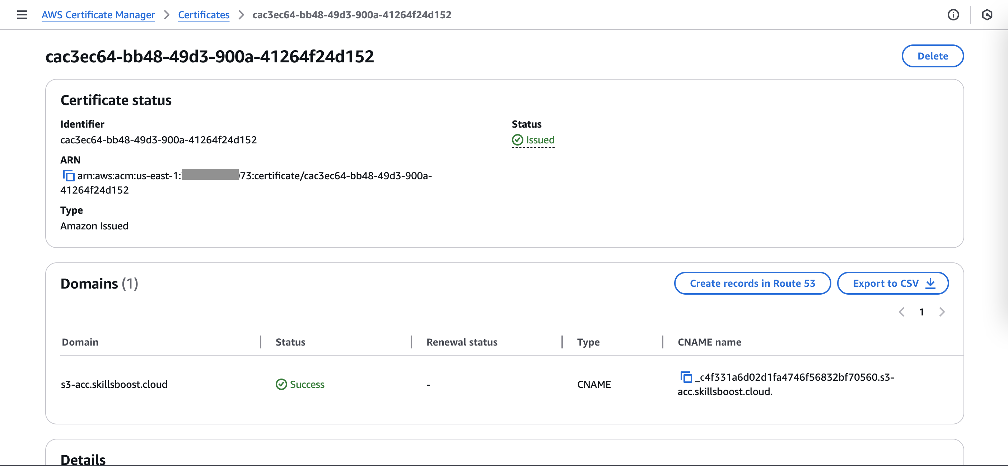
Task: Click the Renewal status column header
Action: point(462,342)
